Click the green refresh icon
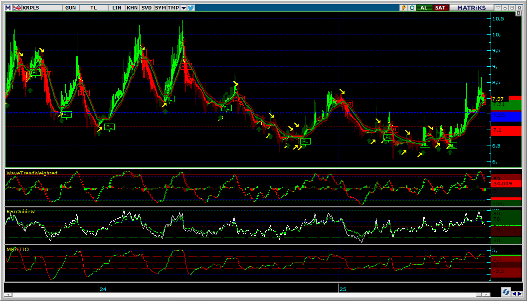 pyautogui.click(x=412, y=7)
